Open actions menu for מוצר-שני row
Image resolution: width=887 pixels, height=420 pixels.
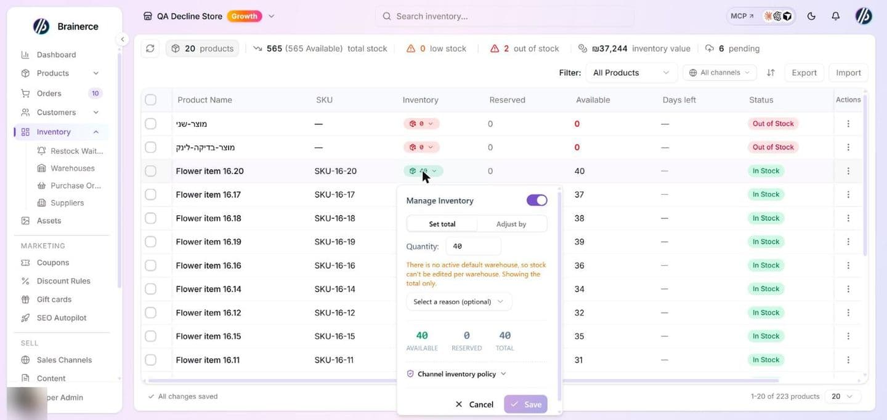click(848, 124)
